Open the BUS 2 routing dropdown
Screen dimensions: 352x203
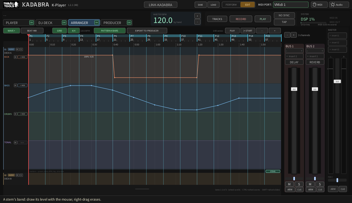[315, 51]
